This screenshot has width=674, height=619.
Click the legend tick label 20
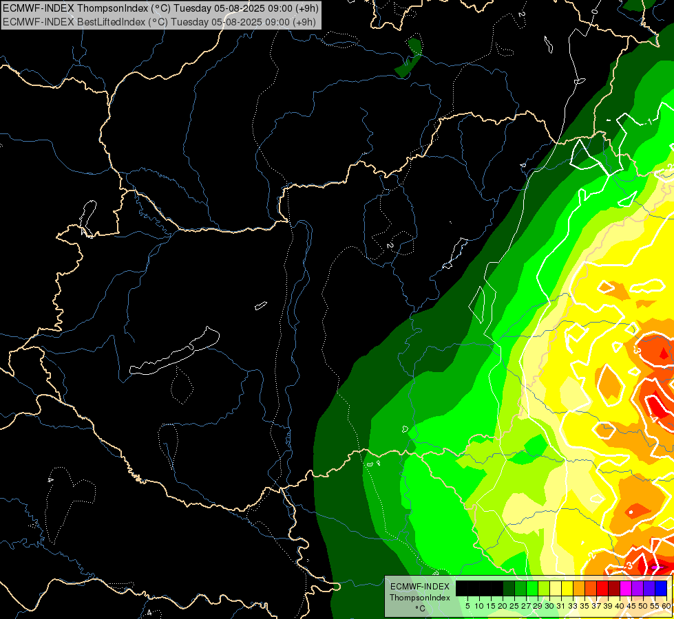[x=503, y=606]
